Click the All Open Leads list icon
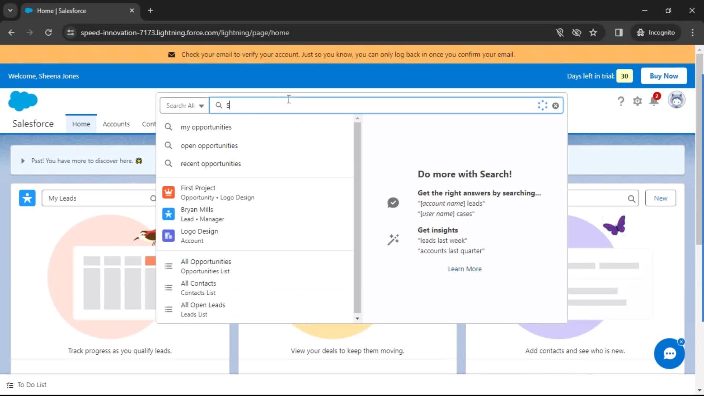The image size is (704, 396). pos(168,309)
